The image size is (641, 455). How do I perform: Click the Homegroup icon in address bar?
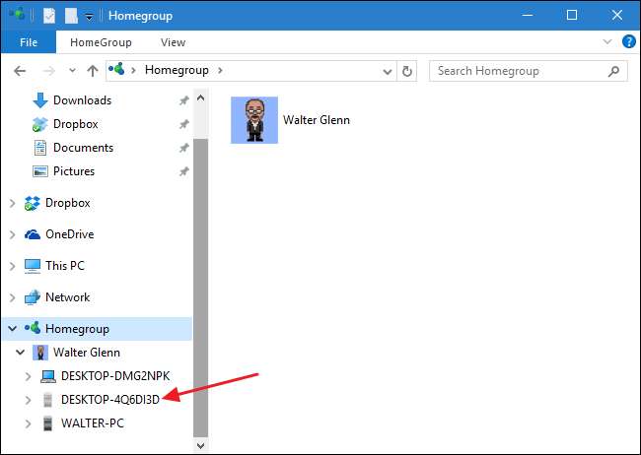coord(116,69)
